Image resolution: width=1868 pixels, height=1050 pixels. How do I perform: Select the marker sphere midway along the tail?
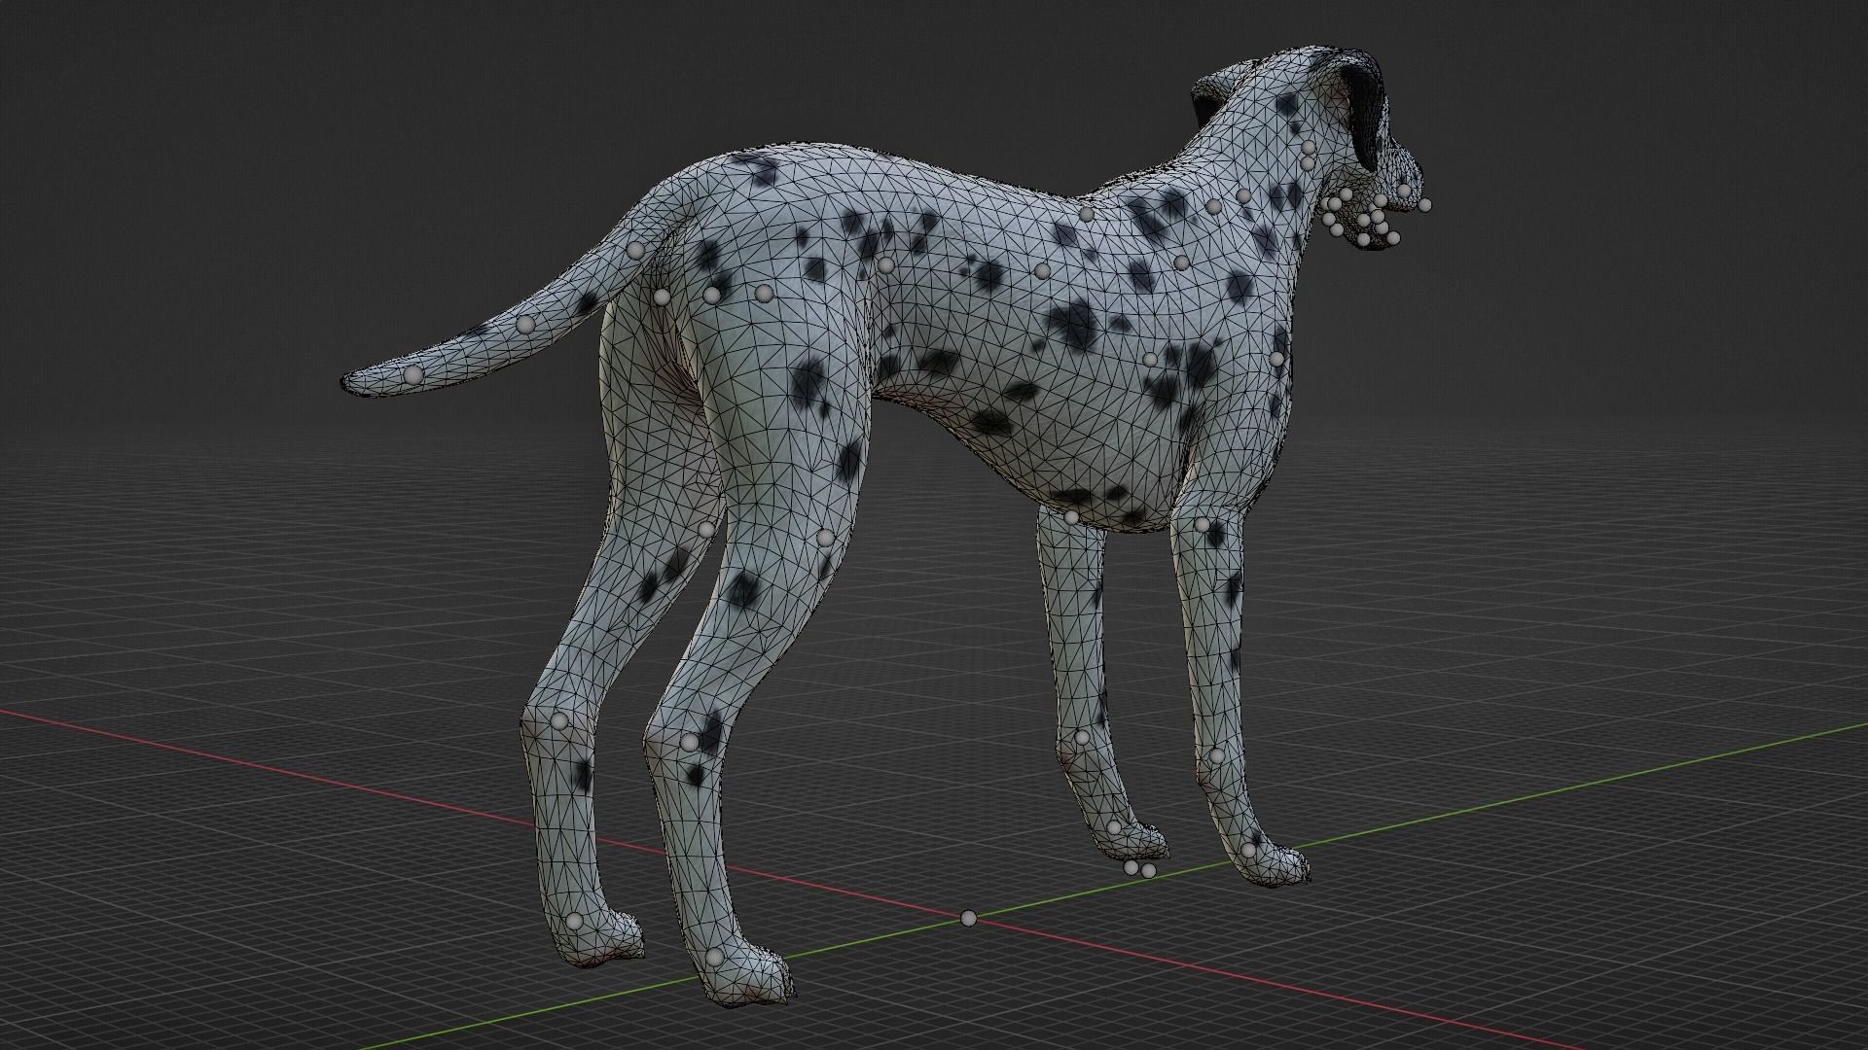click(525, 324)
